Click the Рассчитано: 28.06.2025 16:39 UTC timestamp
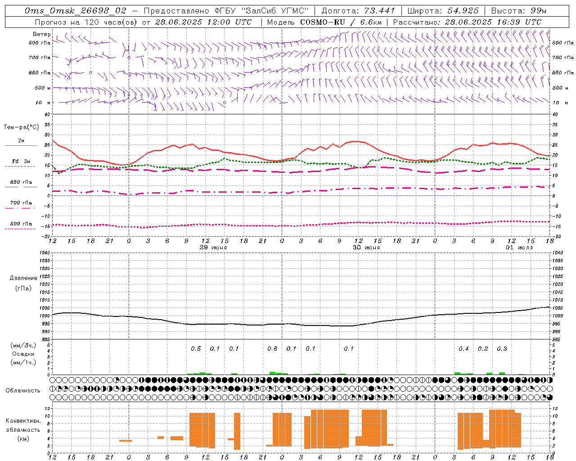Viewport: 576px width, 461px height. click(468, 22)
